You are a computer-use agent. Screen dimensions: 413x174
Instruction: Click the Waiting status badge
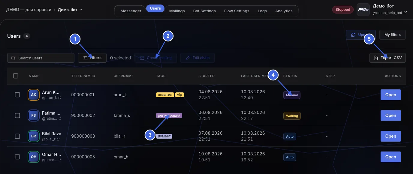[x=292, y=116]
